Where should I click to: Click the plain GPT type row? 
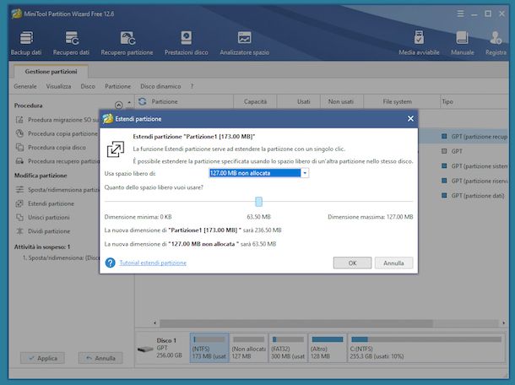452,151
